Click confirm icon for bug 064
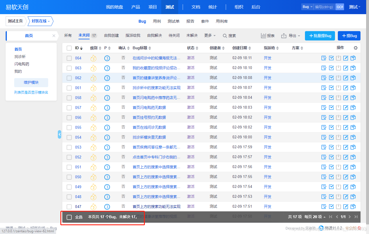369x234 pixels. click(x=324, y=58)
